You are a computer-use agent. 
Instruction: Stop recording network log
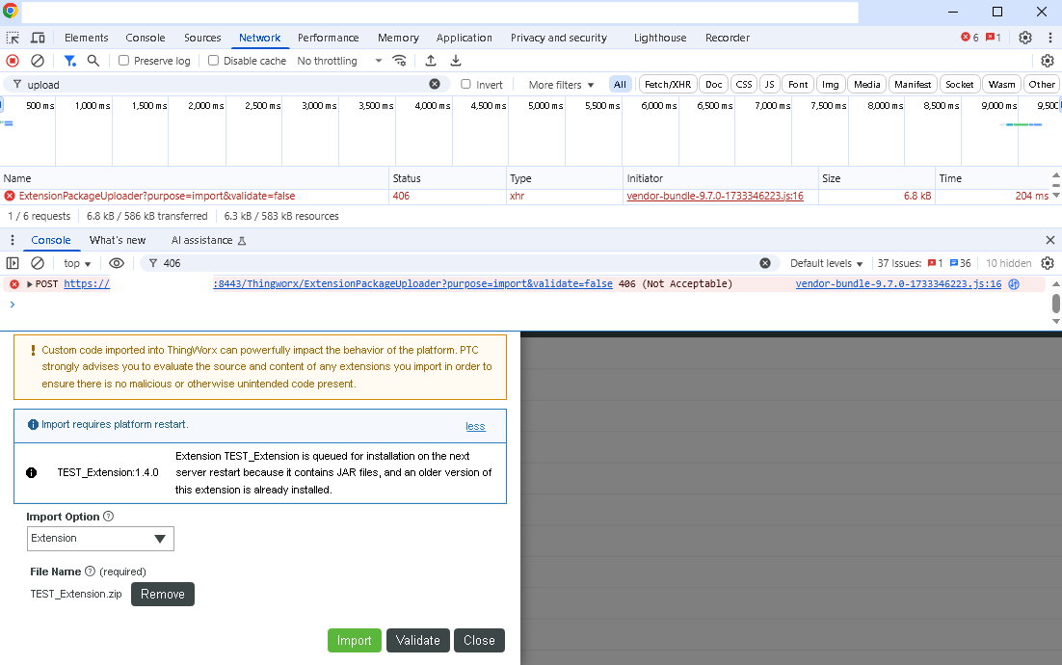click(13, 61)
